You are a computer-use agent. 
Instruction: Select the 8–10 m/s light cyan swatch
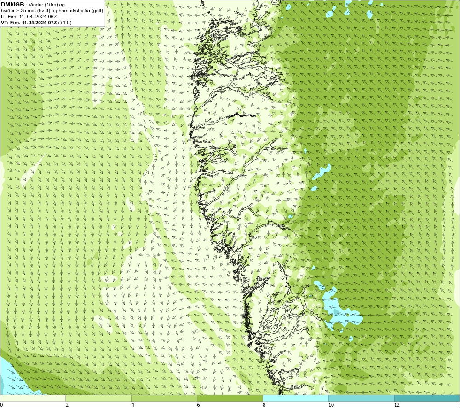296,398
